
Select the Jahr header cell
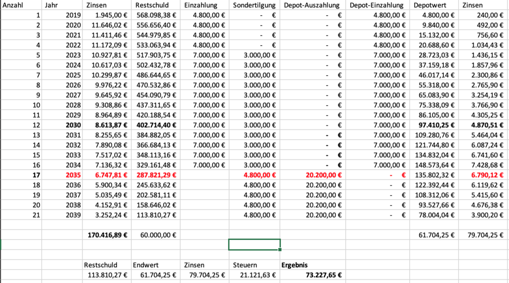tap(62, 5)
